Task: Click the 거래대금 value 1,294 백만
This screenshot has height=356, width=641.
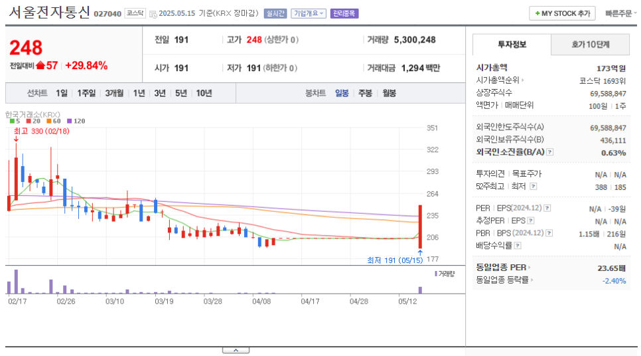Action: 420,68
